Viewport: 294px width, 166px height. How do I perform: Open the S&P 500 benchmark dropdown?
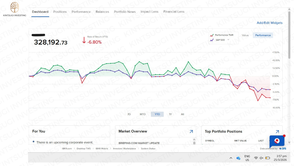pos(228,40)
